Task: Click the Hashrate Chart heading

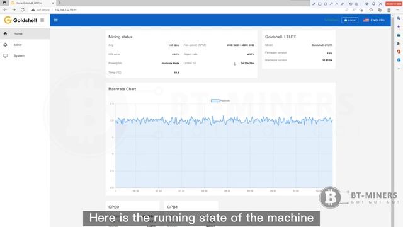Action: [122, 89]
